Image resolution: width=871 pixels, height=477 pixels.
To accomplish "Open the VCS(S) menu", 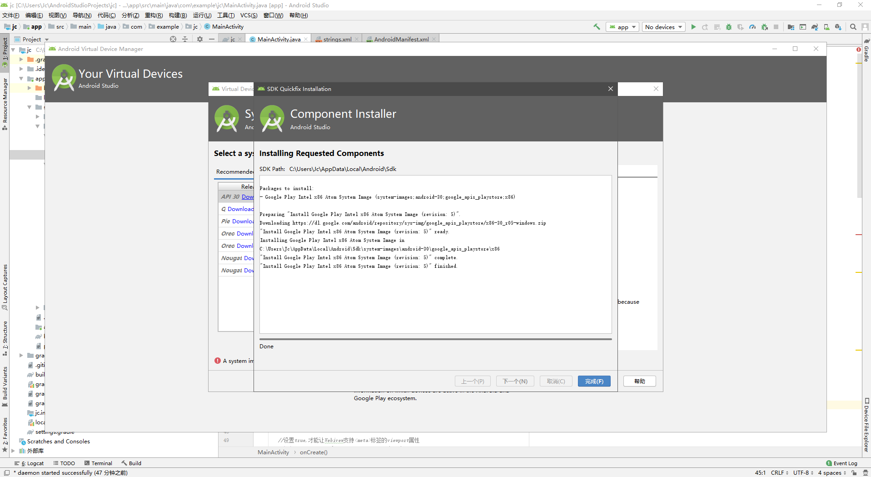I will coord(249,15).
